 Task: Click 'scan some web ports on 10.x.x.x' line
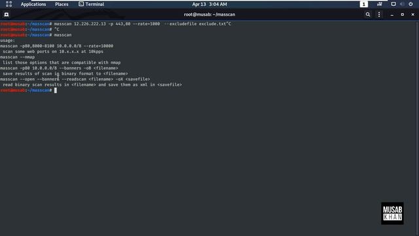pos(53,52)
